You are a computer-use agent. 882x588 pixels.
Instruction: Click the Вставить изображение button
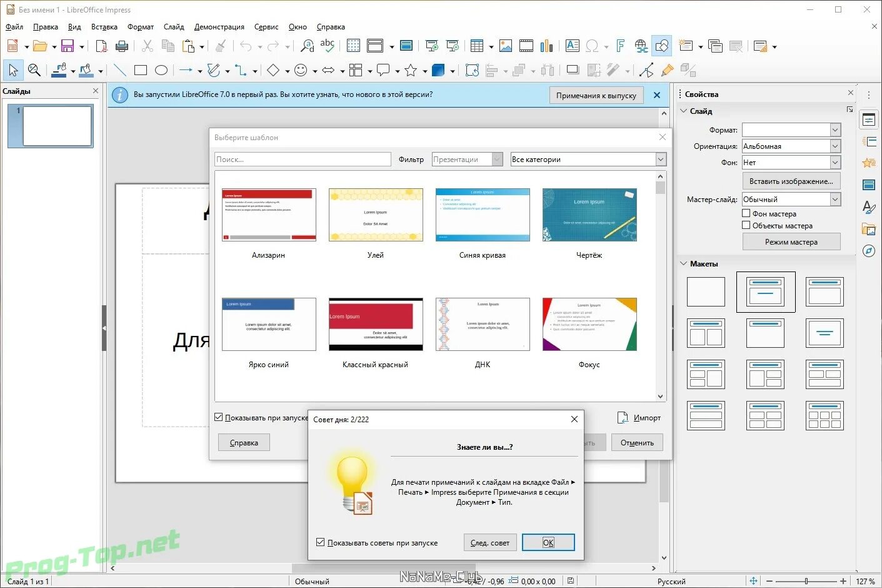pos(791,181)
